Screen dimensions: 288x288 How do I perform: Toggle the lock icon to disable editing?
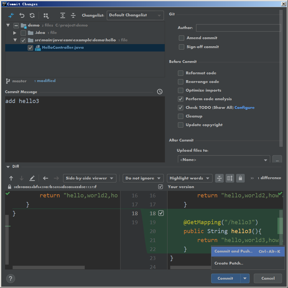[240, 178]
